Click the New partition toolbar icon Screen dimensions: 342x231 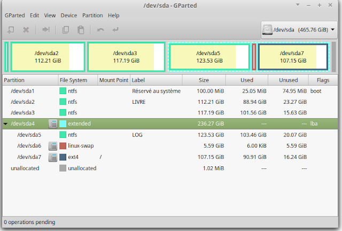(x=11, y=30)
